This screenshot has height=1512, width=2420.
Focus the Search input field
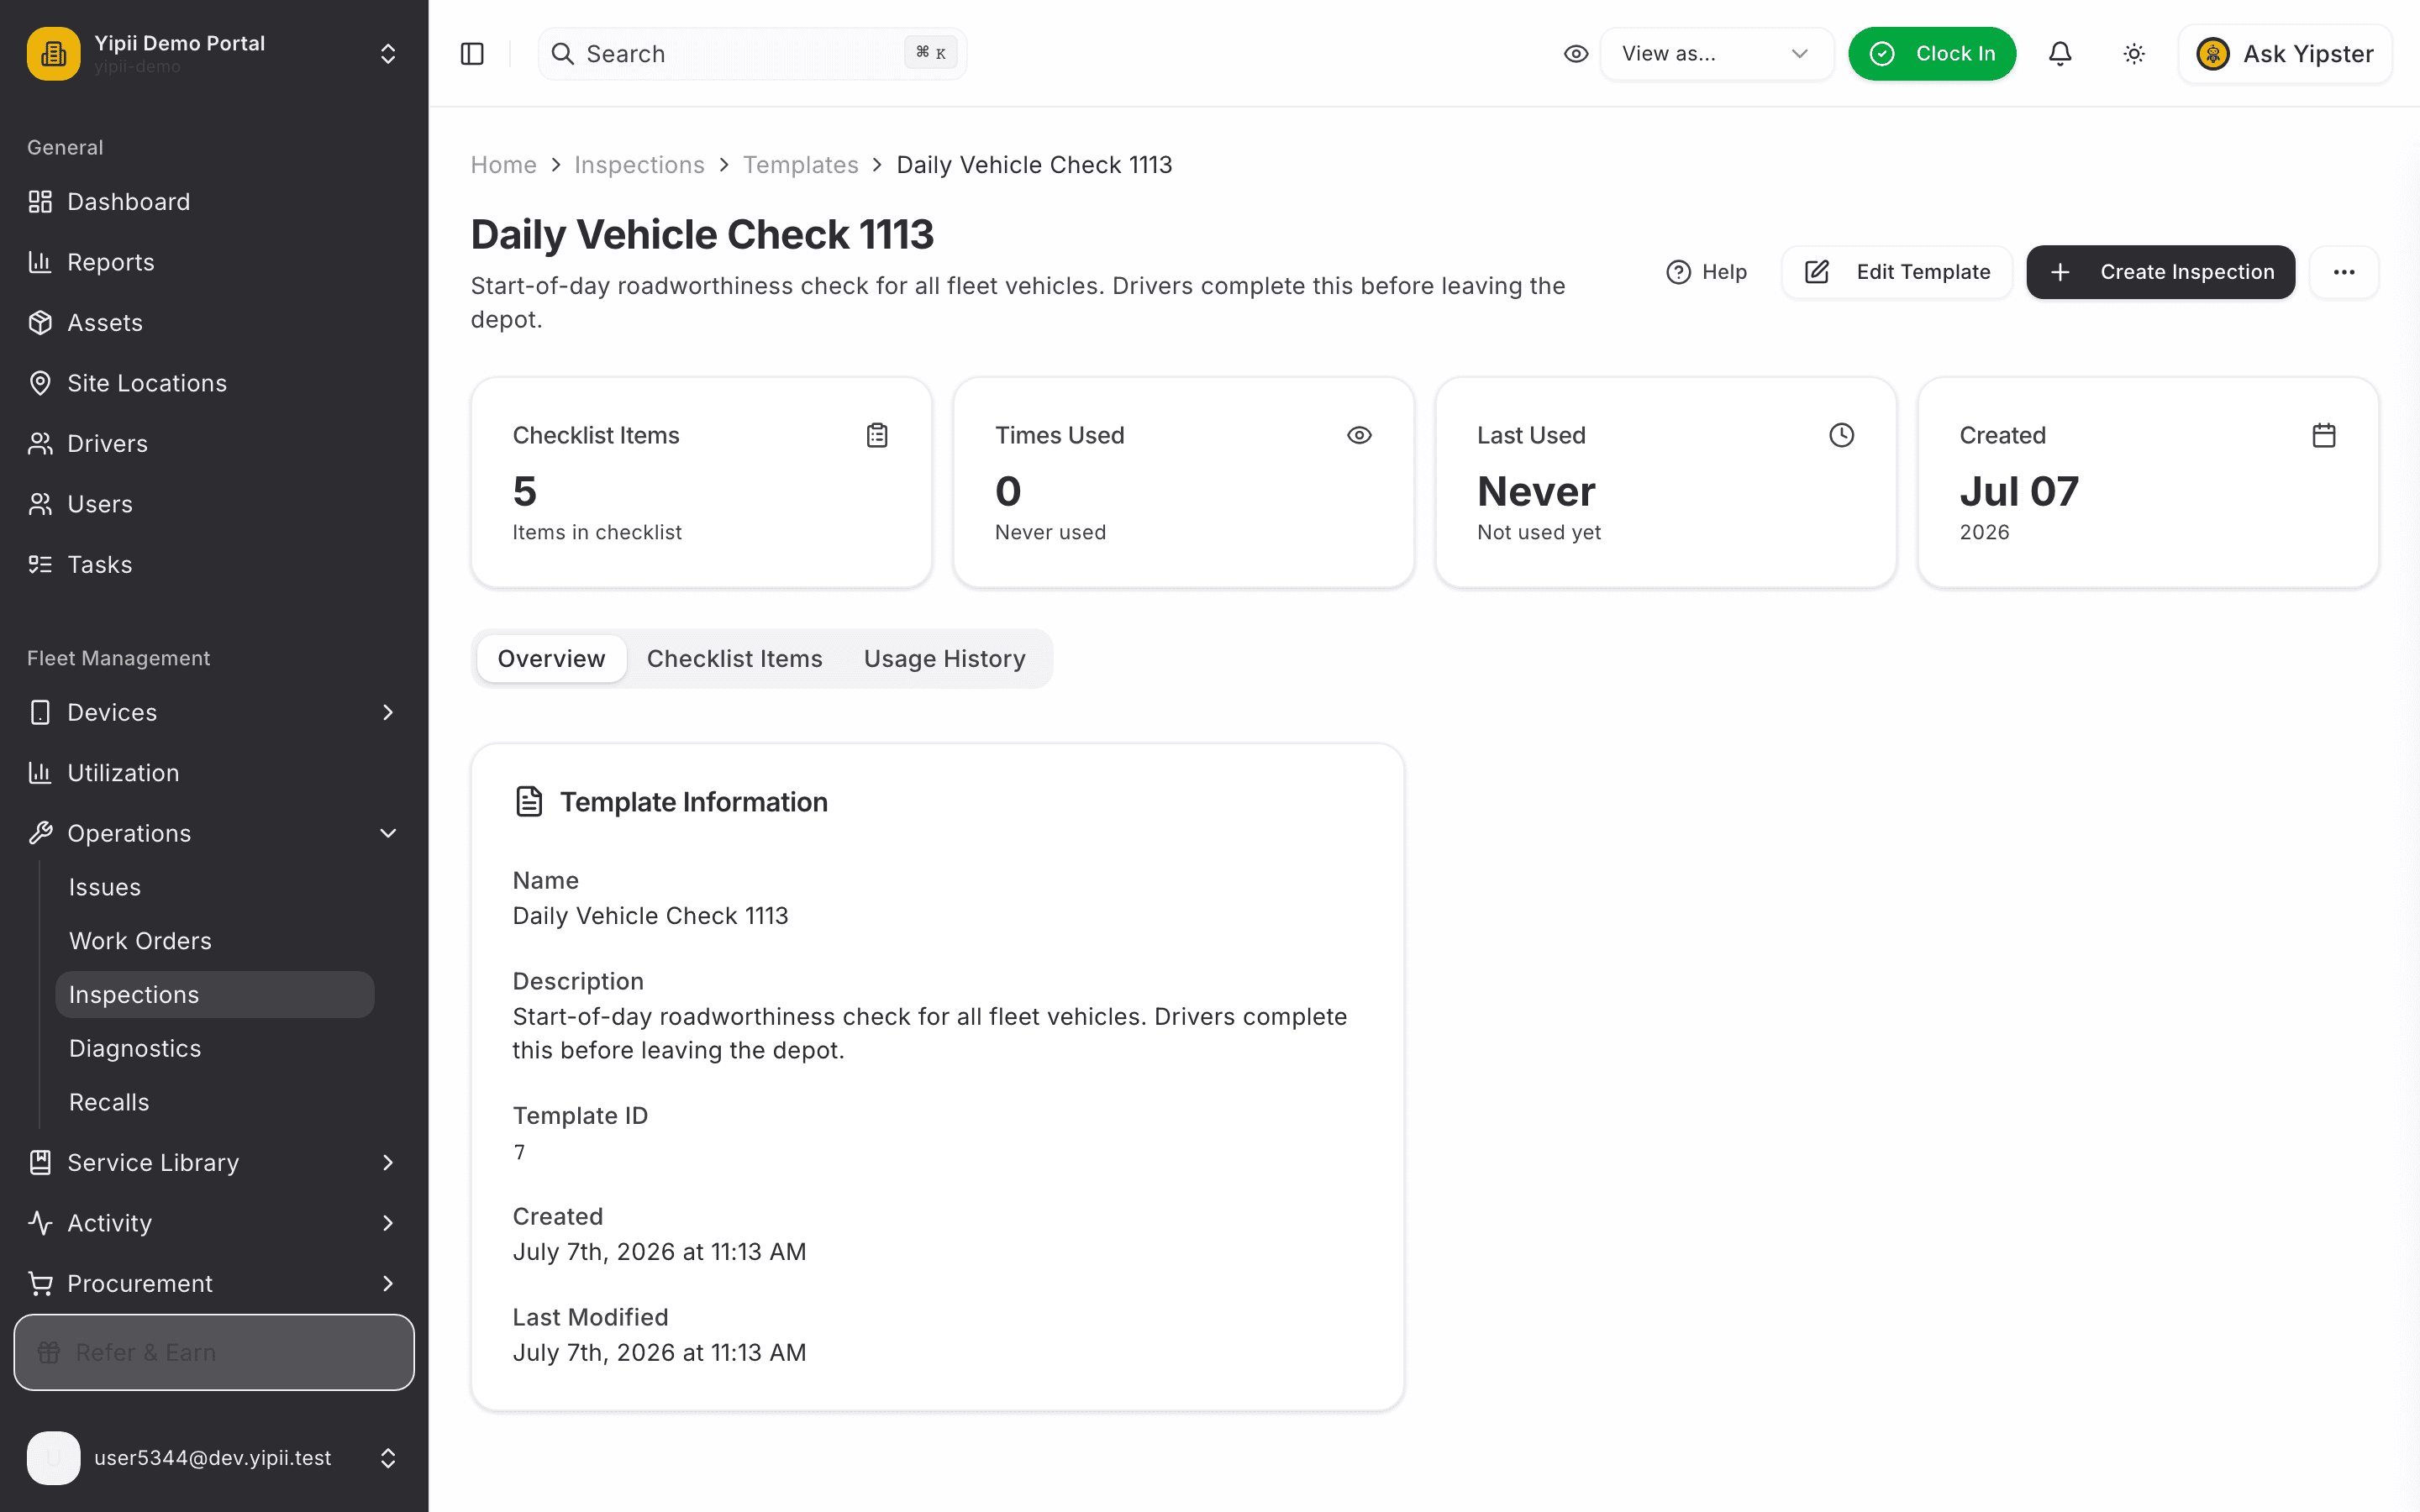752,54
